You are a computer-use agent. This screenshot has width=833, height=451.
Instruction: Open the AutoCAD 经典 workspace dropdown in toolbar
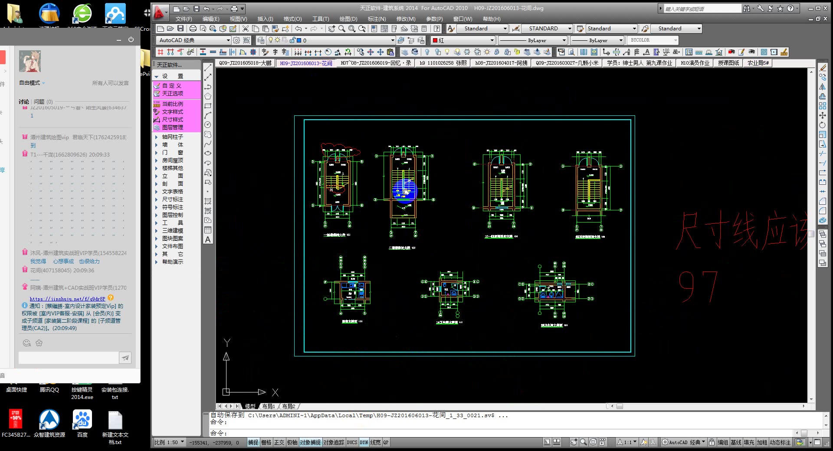(x=193, y=40)
